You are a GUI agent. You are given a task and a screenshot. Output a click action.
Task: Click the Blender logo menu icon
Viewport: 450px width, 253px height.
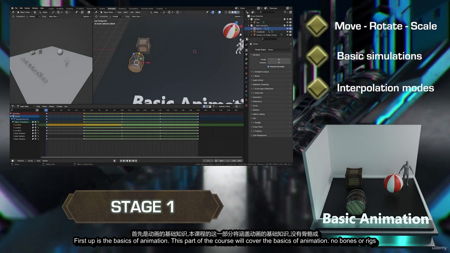(x=12, y=8)
